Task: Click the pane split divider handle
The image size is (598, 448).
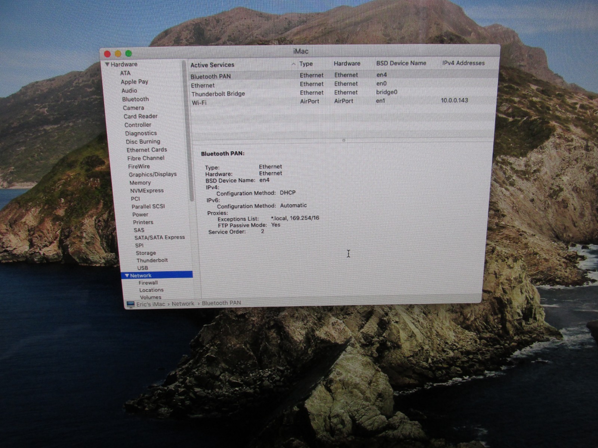Action: (343, 140)
